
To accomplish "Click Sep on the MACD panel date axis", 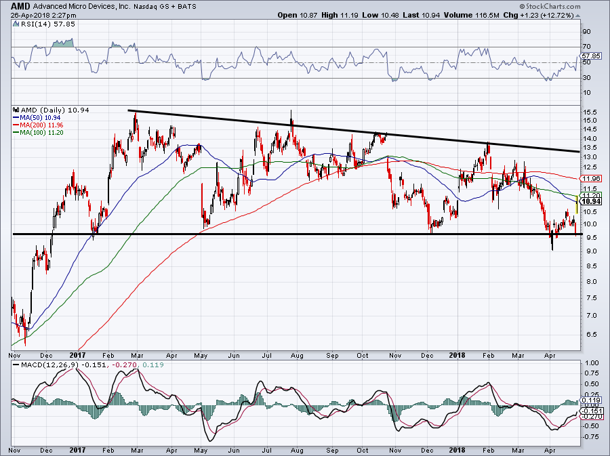I will 332,451.
